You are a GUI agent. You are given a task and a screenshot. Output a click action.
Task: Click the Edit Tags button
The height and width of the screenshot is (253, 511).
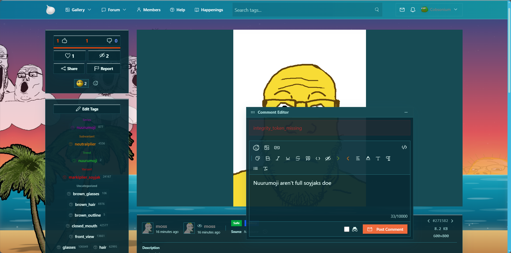click(87, 109)
